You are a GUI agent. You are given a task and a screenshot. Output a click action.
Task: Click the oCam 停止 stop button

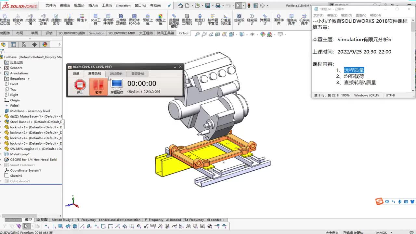point(80,87)
